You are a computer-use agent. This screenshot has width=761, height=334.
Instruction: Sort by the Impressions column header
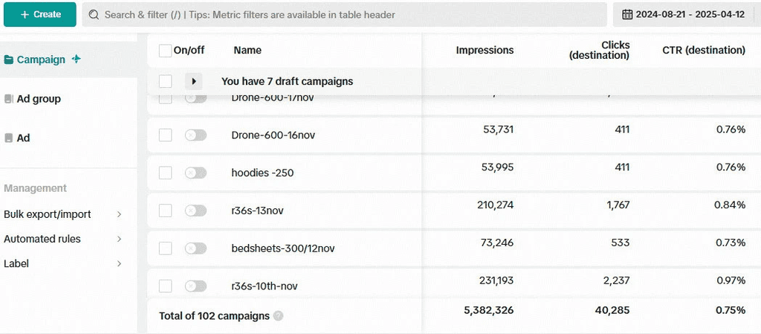[485, 51]
